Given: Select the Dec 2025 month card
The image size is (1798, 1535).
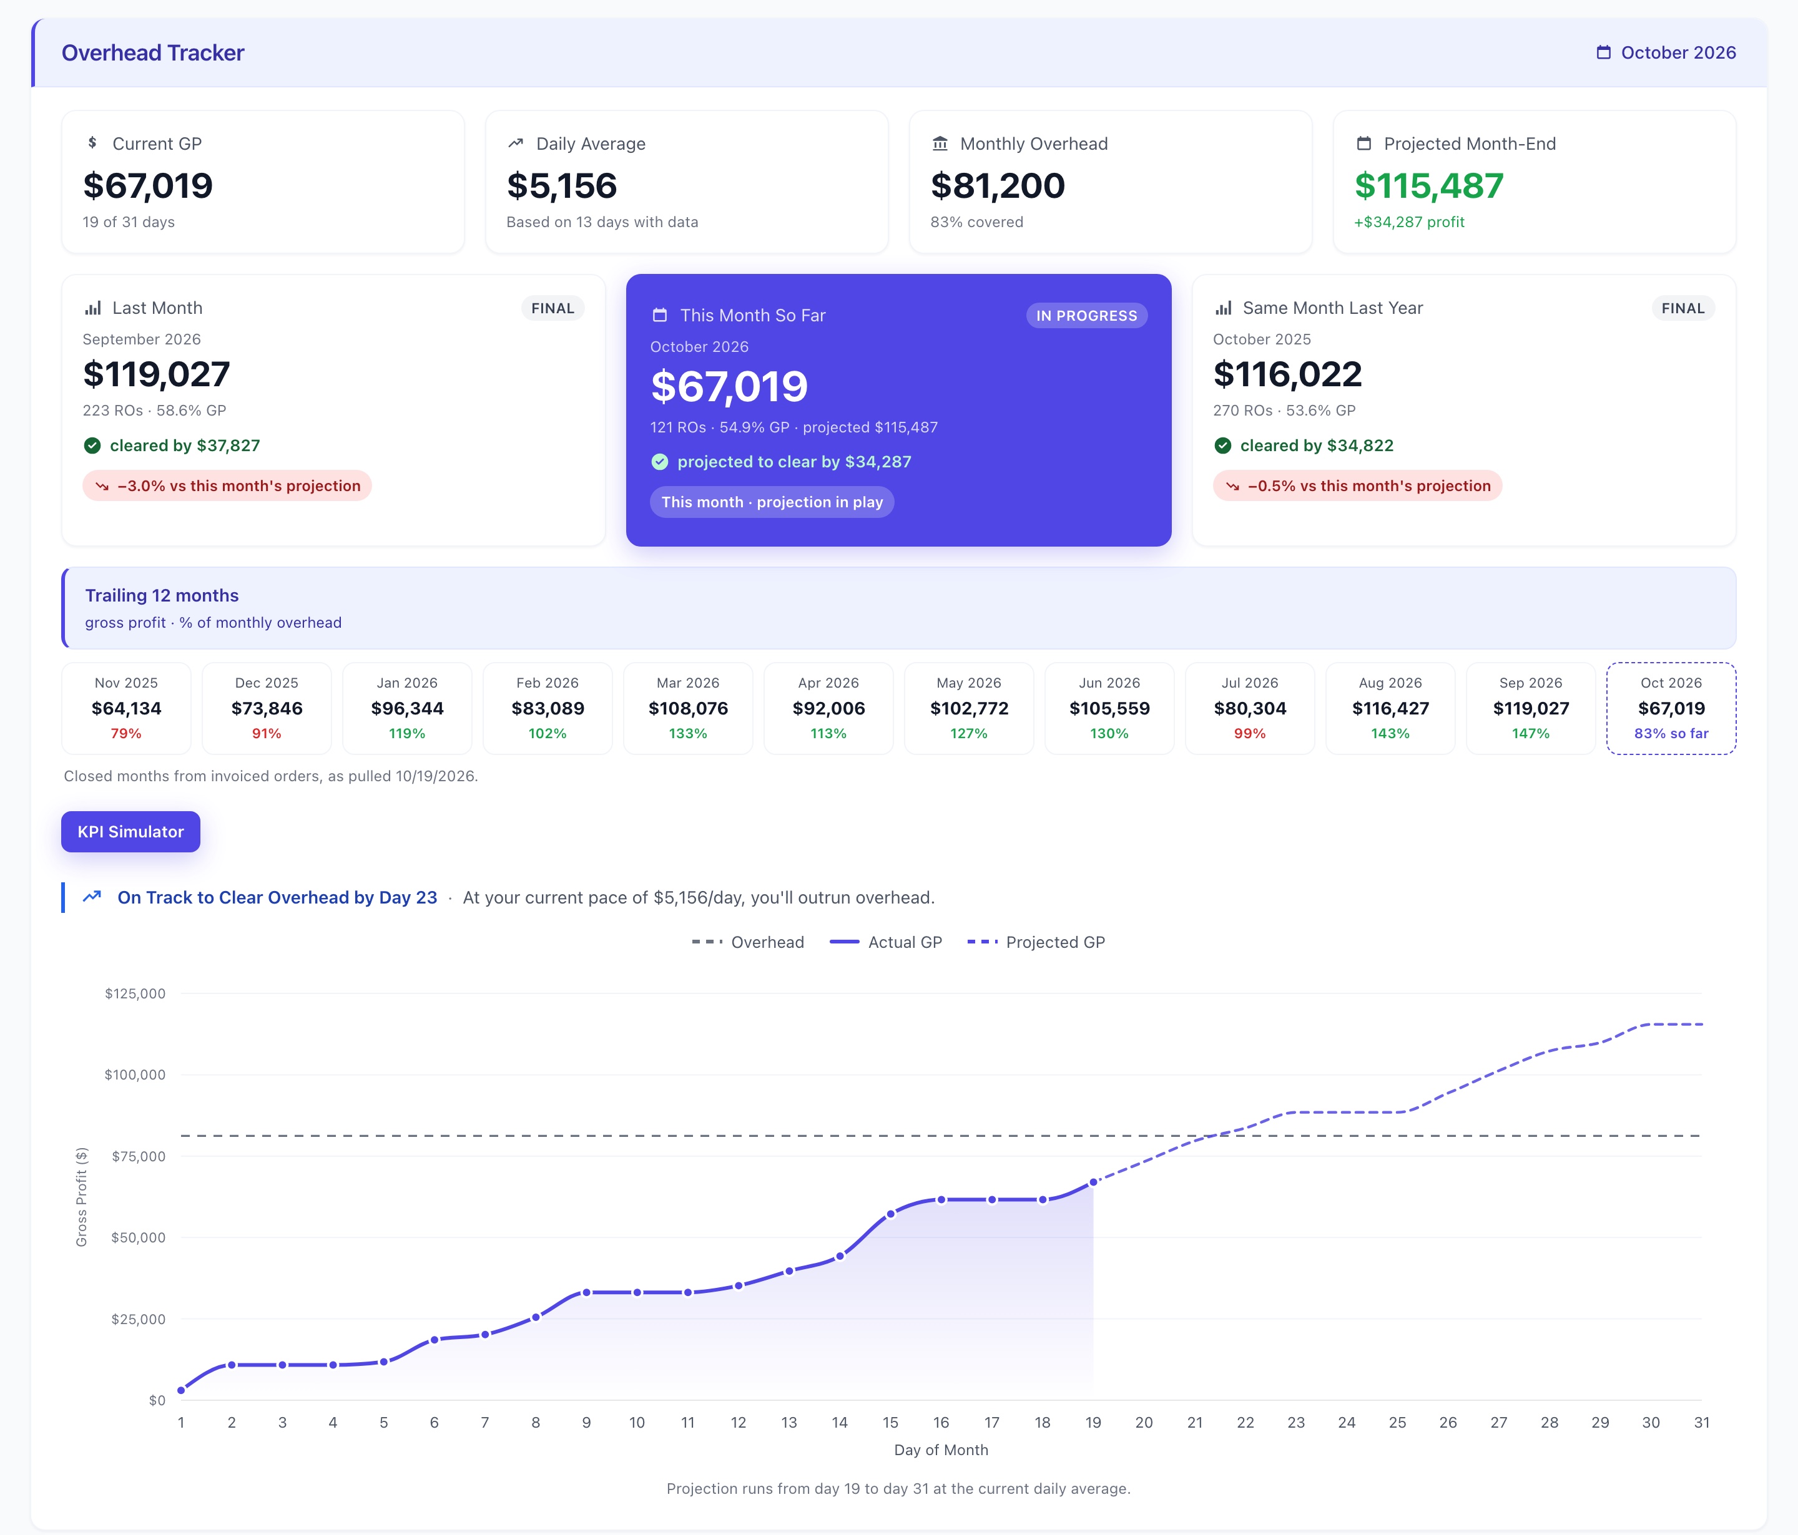Looking at the screenshot, I should (x=267, y=708).
